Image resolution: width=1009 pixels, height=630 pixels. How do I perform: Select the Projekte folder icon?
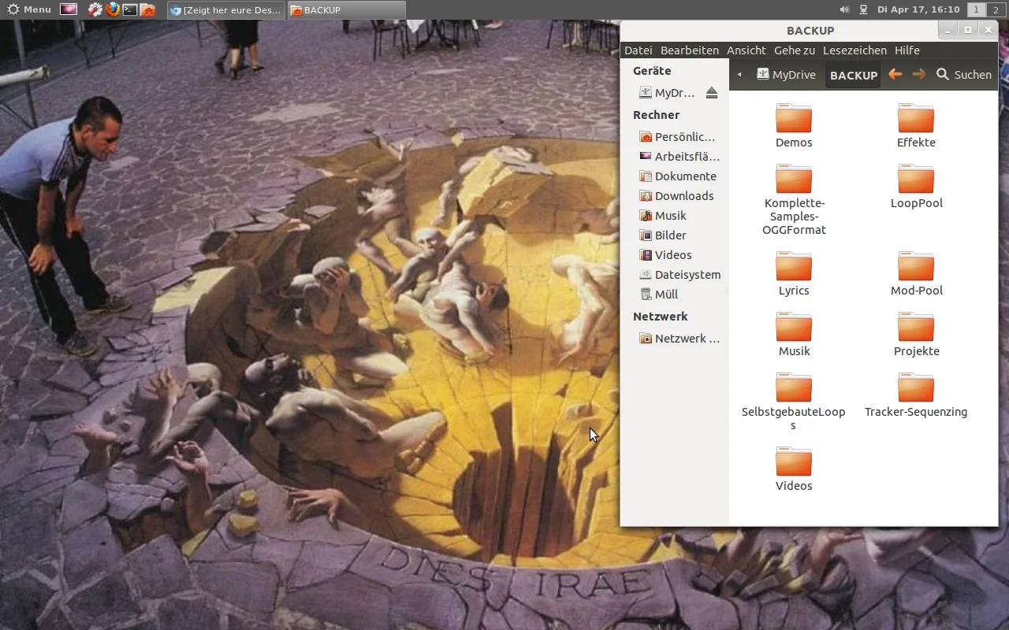[x=916, y=327]
